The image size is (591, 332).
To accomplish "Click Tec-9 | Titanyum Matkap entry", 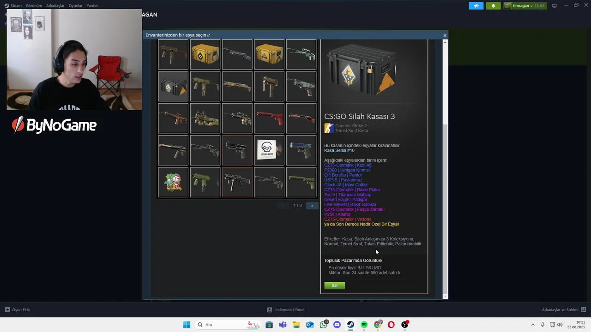I will 348,195.
